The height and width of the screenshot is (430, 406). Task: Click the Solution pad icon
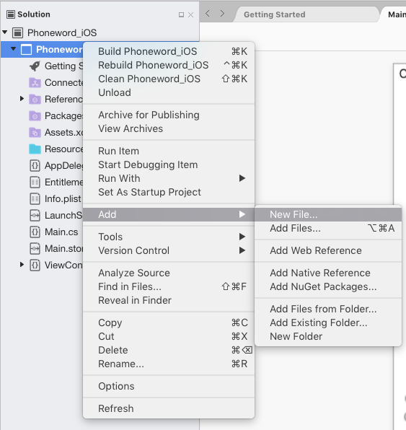tap(11, 14)
